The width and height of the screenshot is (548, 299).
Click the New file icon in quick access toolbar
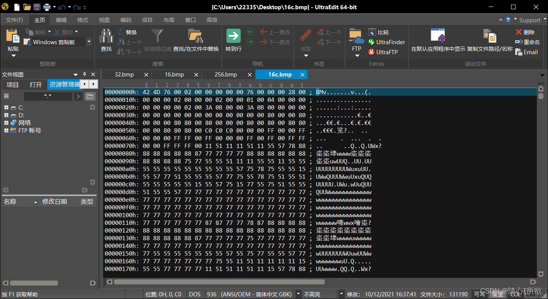pyautogui.click(x=17, y=7)
